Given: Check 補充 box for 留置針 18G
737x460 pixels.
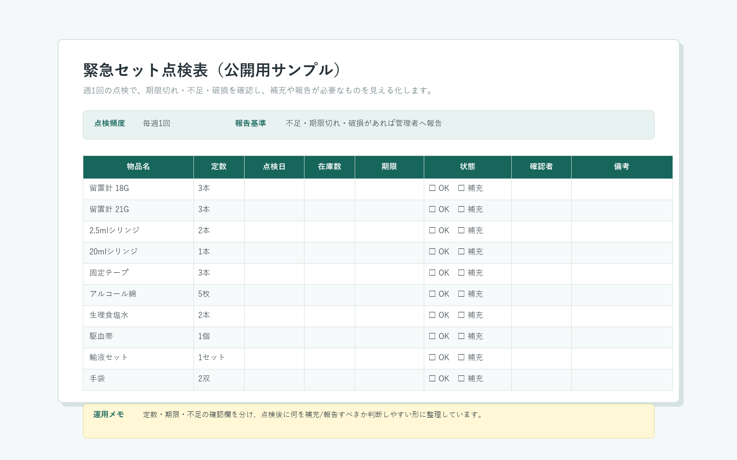Looking at the screenshot, I should click(x=461, y=188).
